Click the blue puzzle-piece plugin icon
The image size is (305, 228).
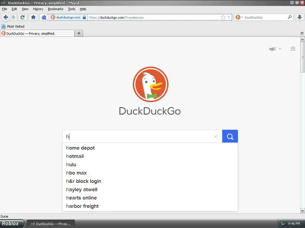pyautogui.click(x=44, y=17)
